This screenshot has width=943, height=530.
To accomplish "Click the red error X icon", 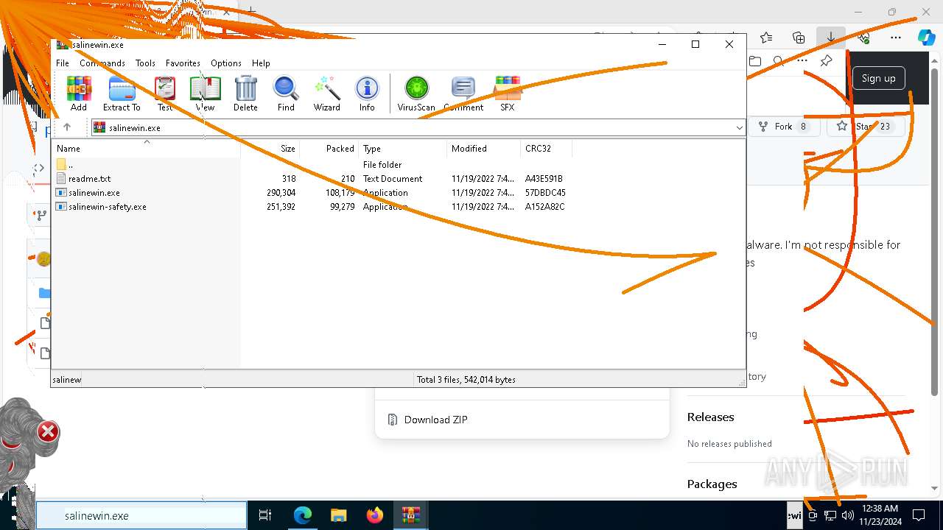I will click(x=48, y=431).
